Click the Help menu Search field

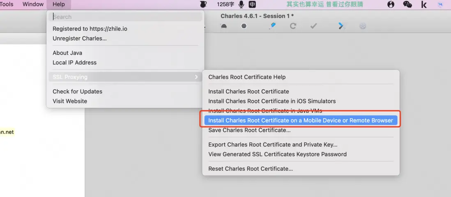125,17
